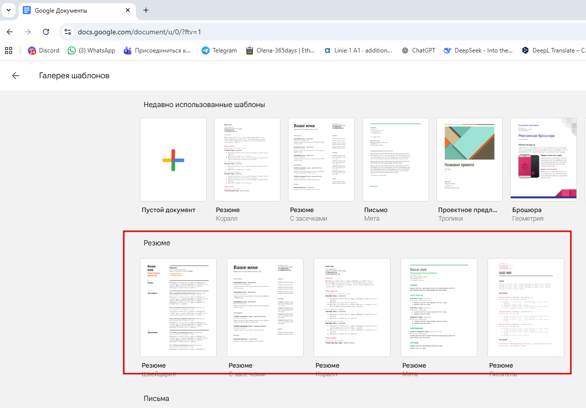Click the Галерея шаблонов heading
Screen dimensions: 586x408
[74, 76]
